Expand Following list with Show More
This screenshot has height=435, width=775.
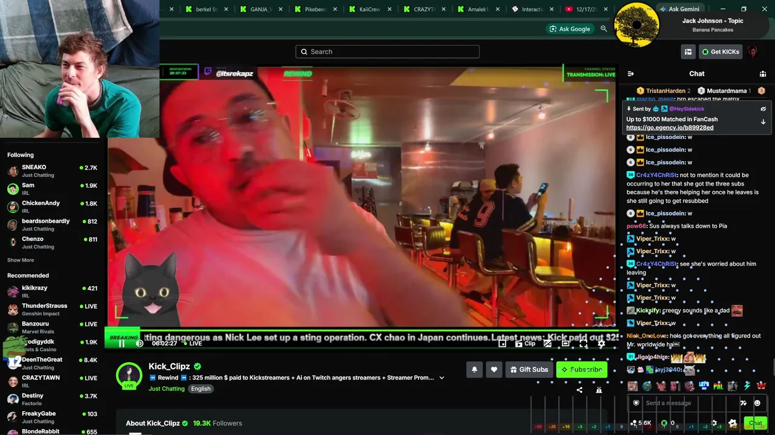[21, 260]
